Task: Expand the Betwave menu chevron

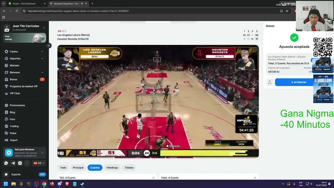Action: (x=42, y=72)
